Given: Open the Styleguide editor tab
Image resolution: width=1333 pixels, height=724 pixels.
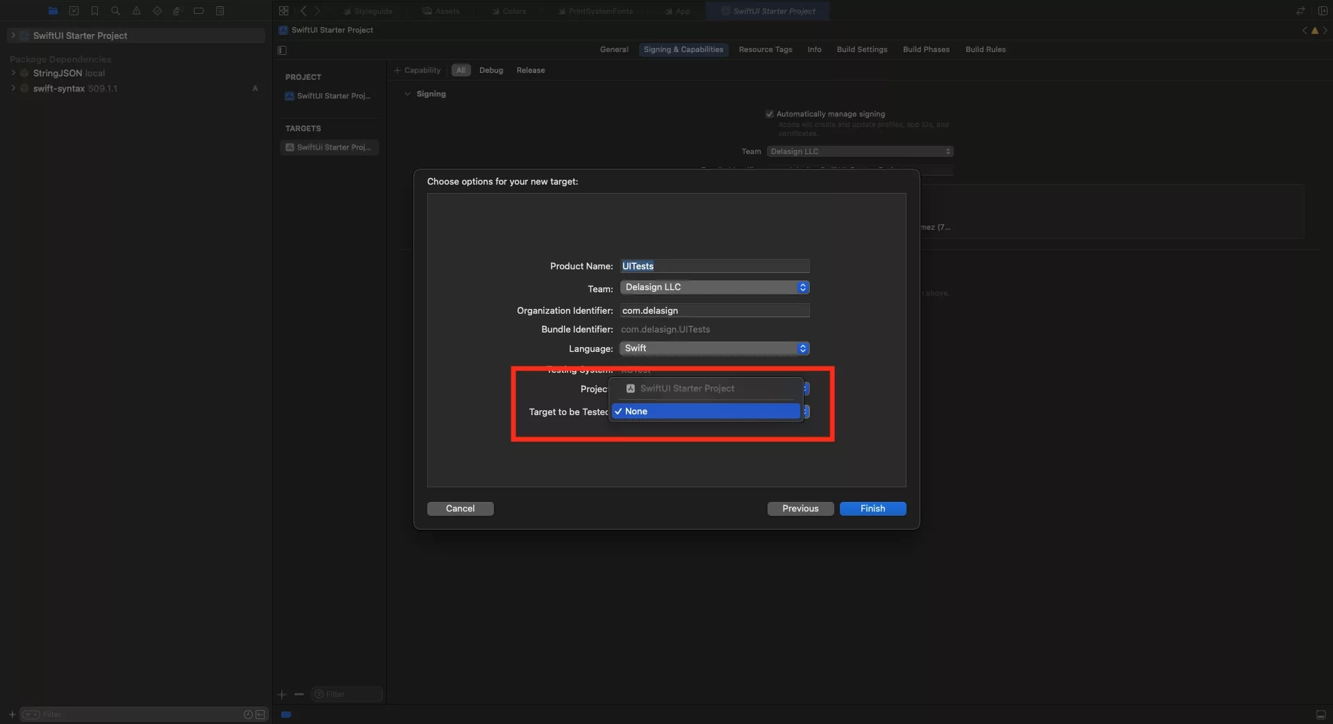Looking at the screenshot, I should 368,11.
